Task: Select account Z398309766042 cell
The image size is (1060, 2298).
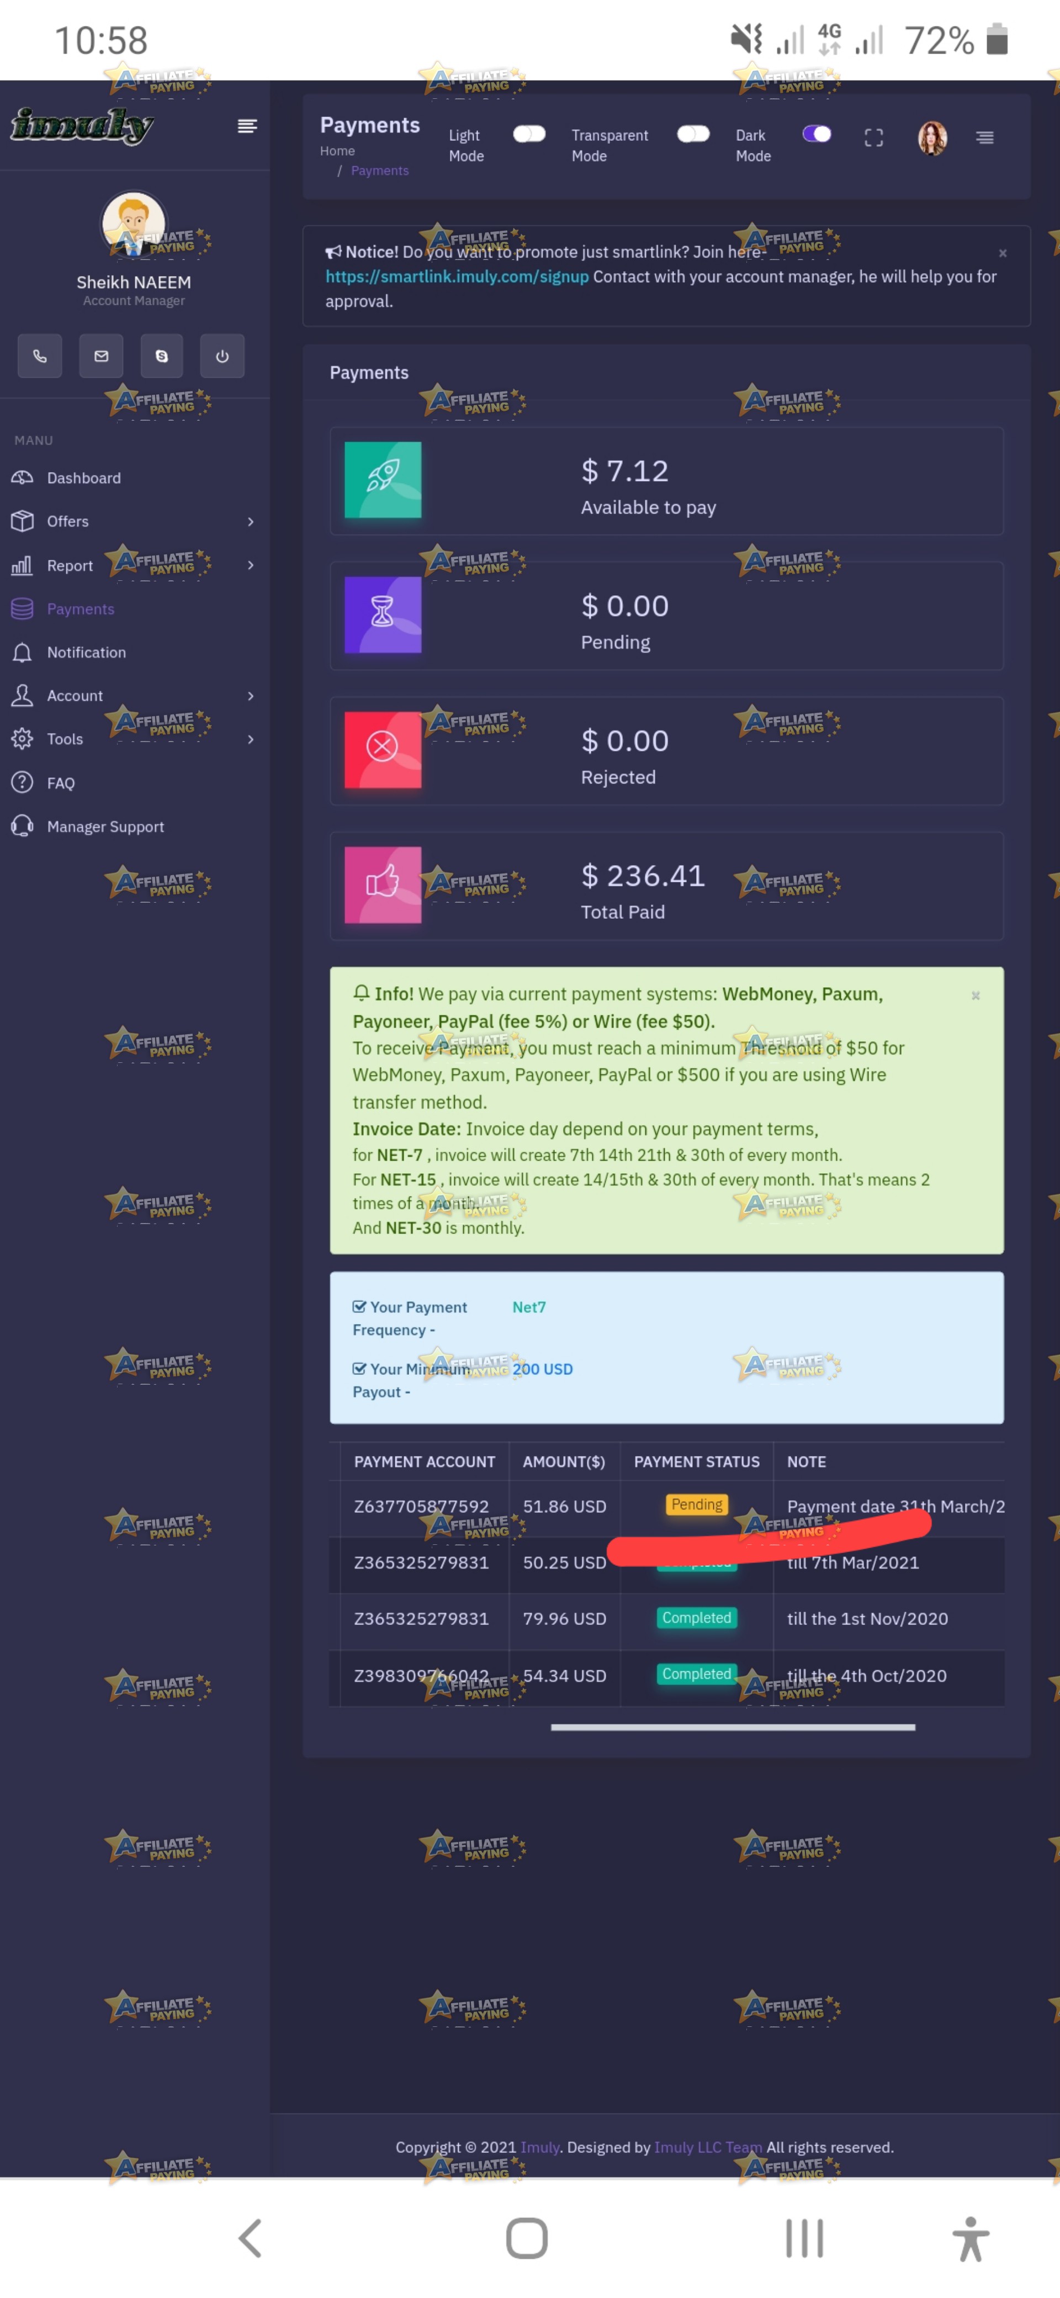Action: [x=424, y=1676]
